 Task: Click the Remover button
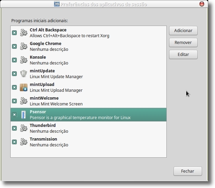(x=183, y=43)
